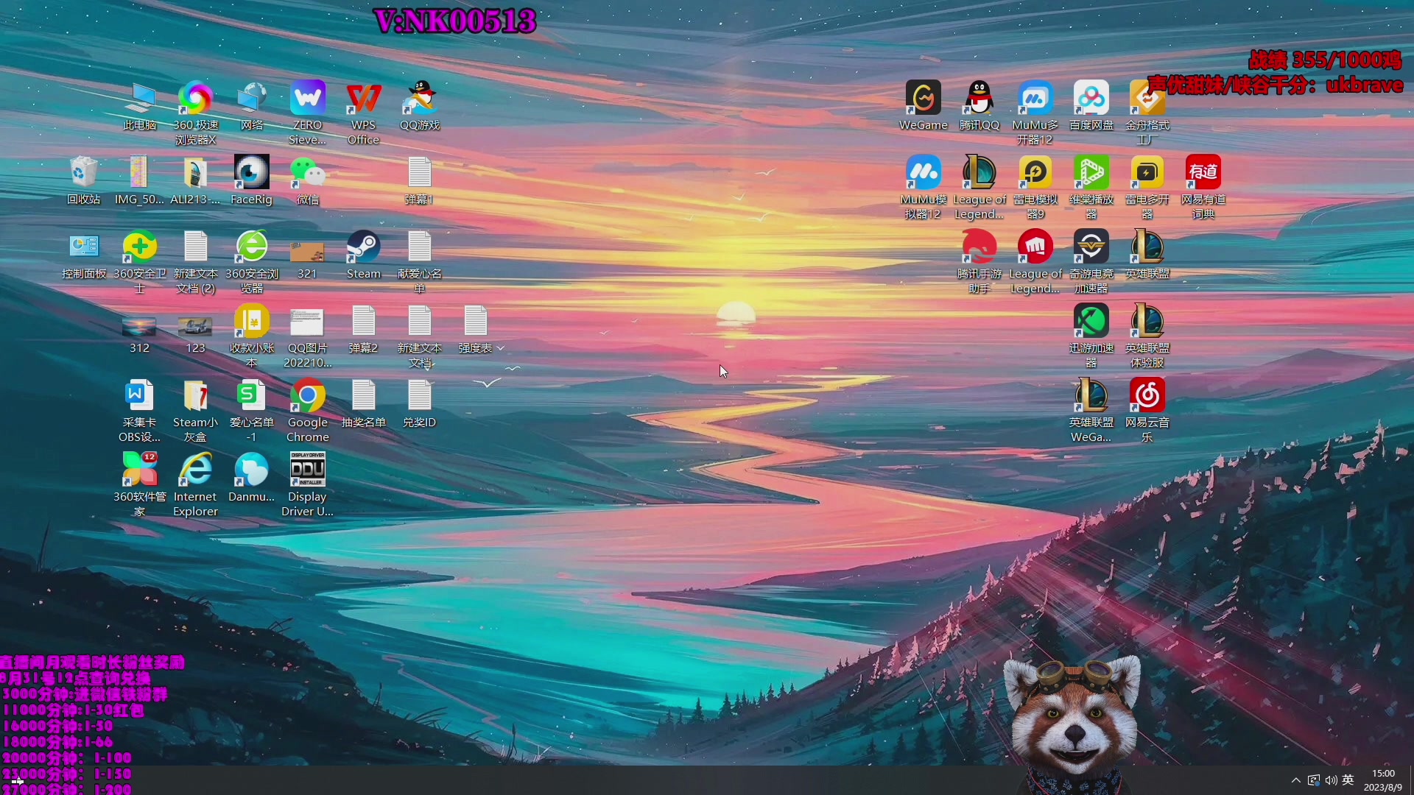The image size is (1414, 795).
Task: Click the volume speaker tray icon
Action: coord(1331,780)
